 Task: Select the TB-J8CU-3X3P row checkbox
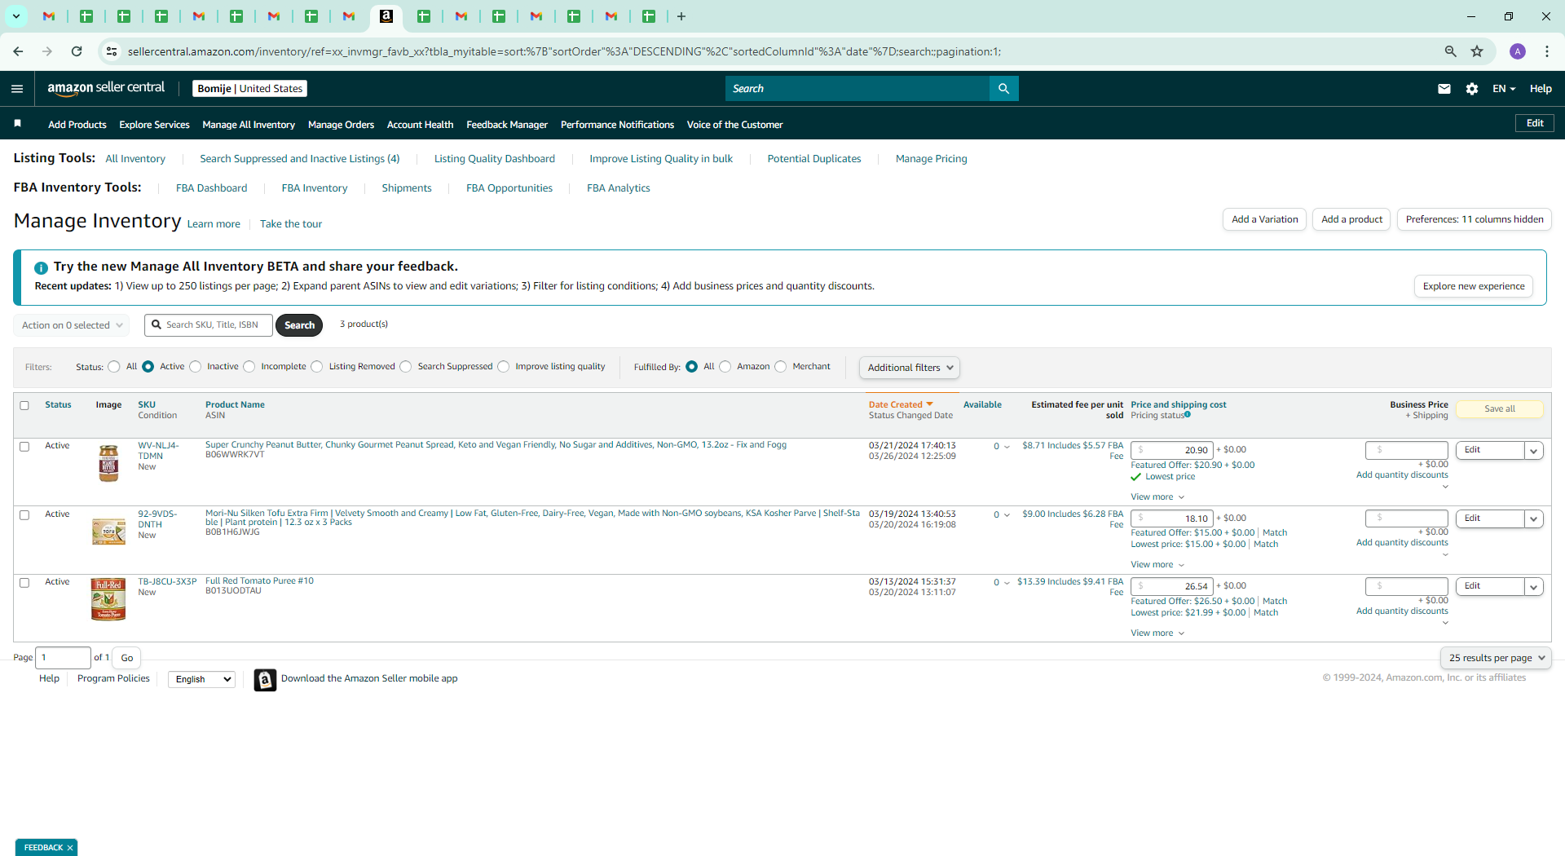24,583
